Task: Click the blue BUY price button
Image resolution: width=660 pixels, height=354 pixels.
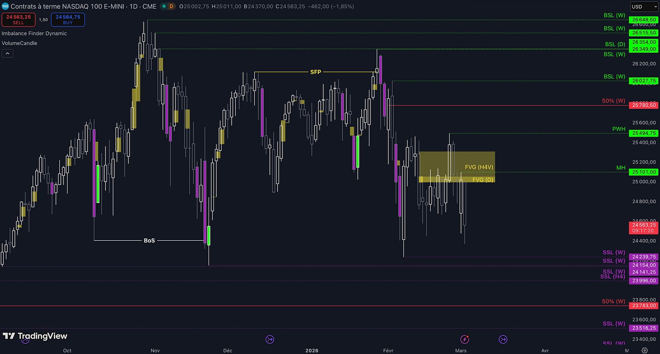Action: click(68, 19)
